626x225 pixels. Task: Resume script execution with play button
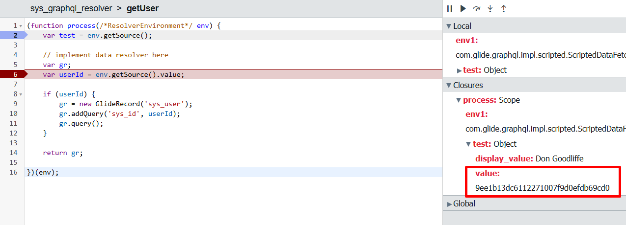[463, 9]
